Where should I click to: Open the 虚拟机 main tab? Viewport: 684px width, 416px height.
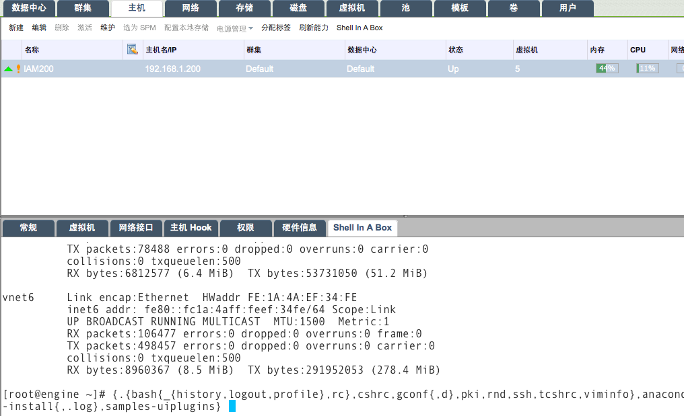click(352, 8)
